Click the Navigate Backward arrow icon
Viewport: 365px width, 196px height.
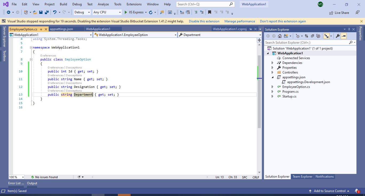pos(8,12)
